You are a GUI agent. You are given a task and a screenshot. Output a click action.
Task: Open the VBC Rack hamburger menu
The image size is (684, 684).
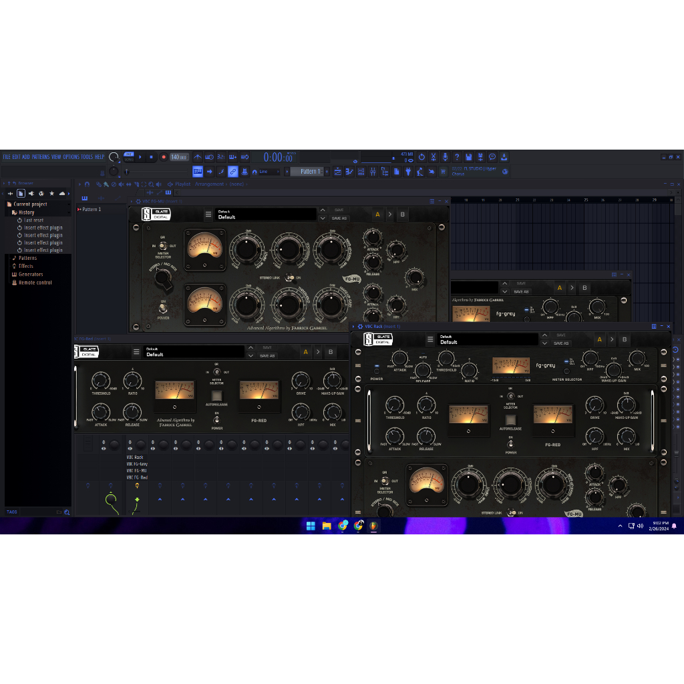coord(430,339)
